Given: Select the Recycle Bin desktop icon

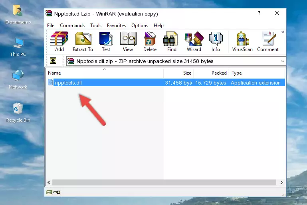Looking at the screenshot, I should (x=18, y=113).
